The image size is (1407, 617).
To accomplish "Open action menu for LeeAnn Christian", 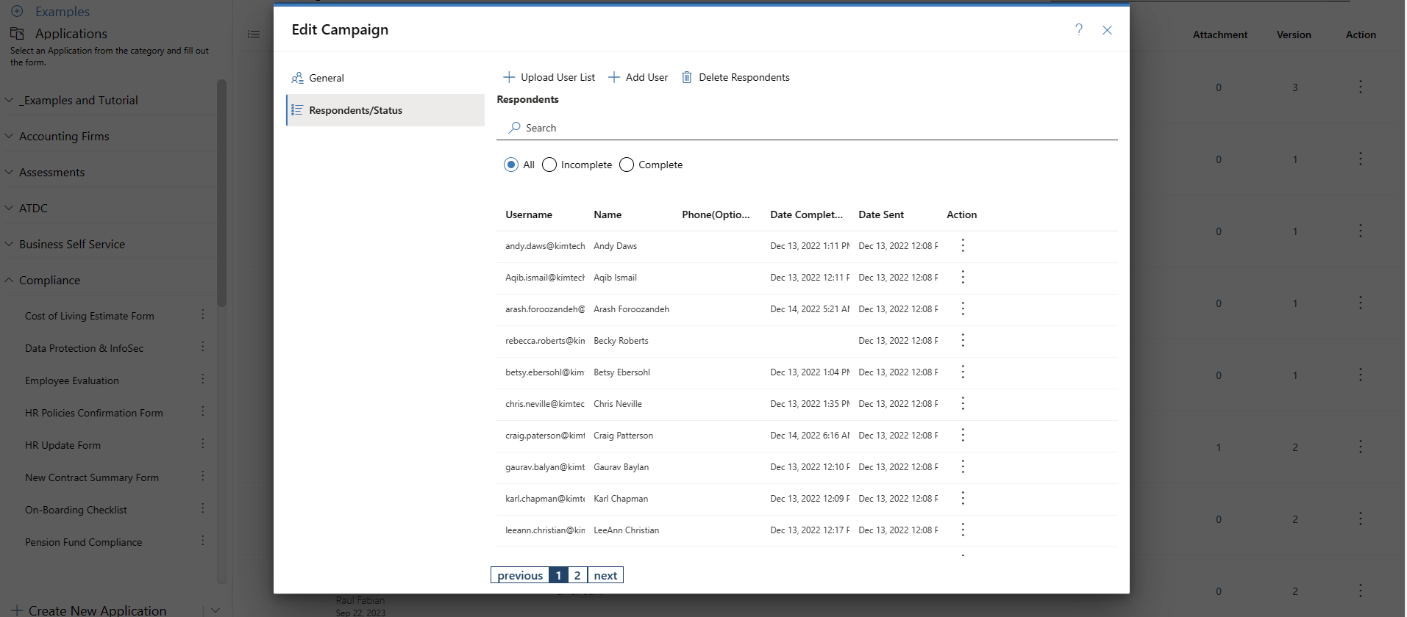I will point(963,530).
